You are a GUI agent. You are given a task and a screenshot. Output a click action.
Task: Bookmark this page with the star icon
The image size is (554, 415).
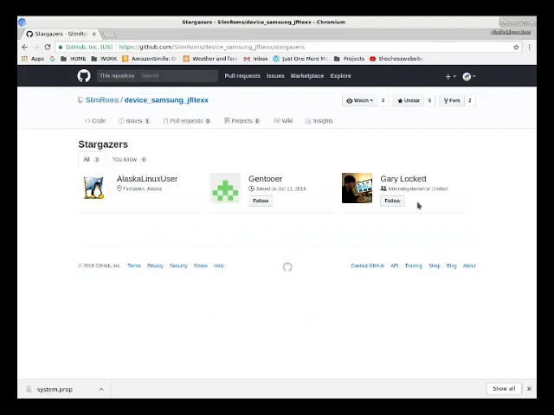516,47
